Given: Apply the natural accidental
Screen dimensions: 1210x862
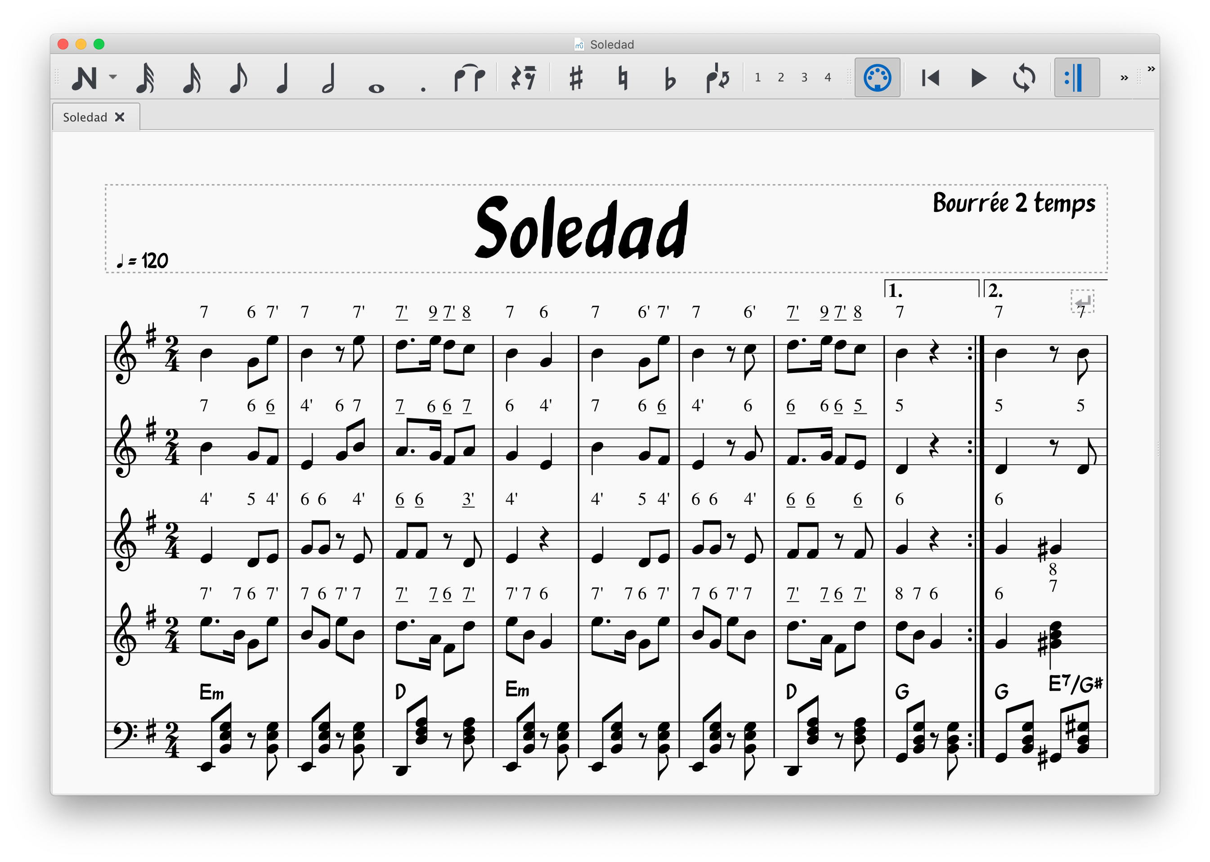Looking at the screenshot, I should pos(623,79).
